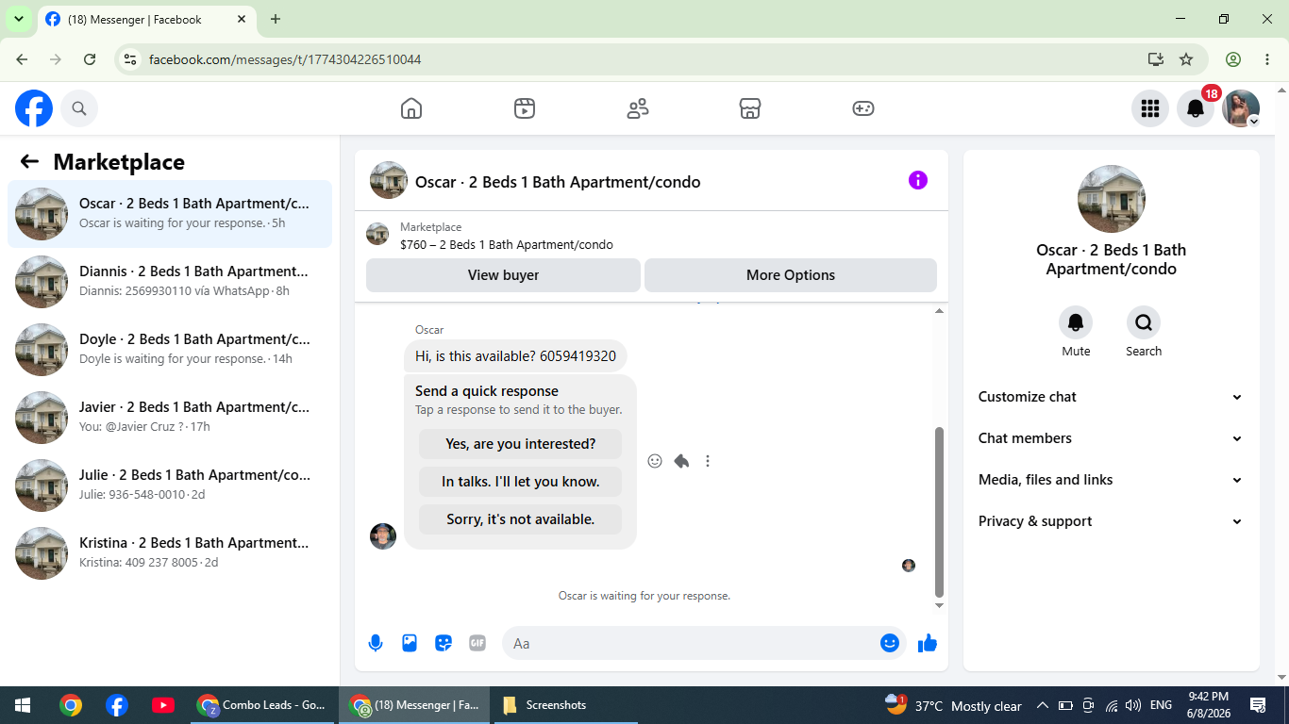Screen dimensions: 1289x724
Task: Choose a GIF icon
Action: (x=477, y=643)
